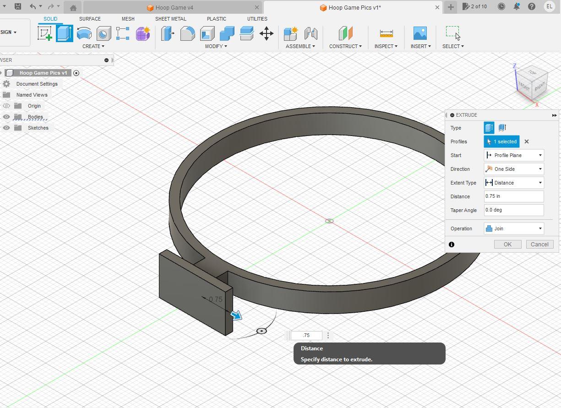561x408 pixels.
Task: Select the Combine tool
Action: click(227, 33)
